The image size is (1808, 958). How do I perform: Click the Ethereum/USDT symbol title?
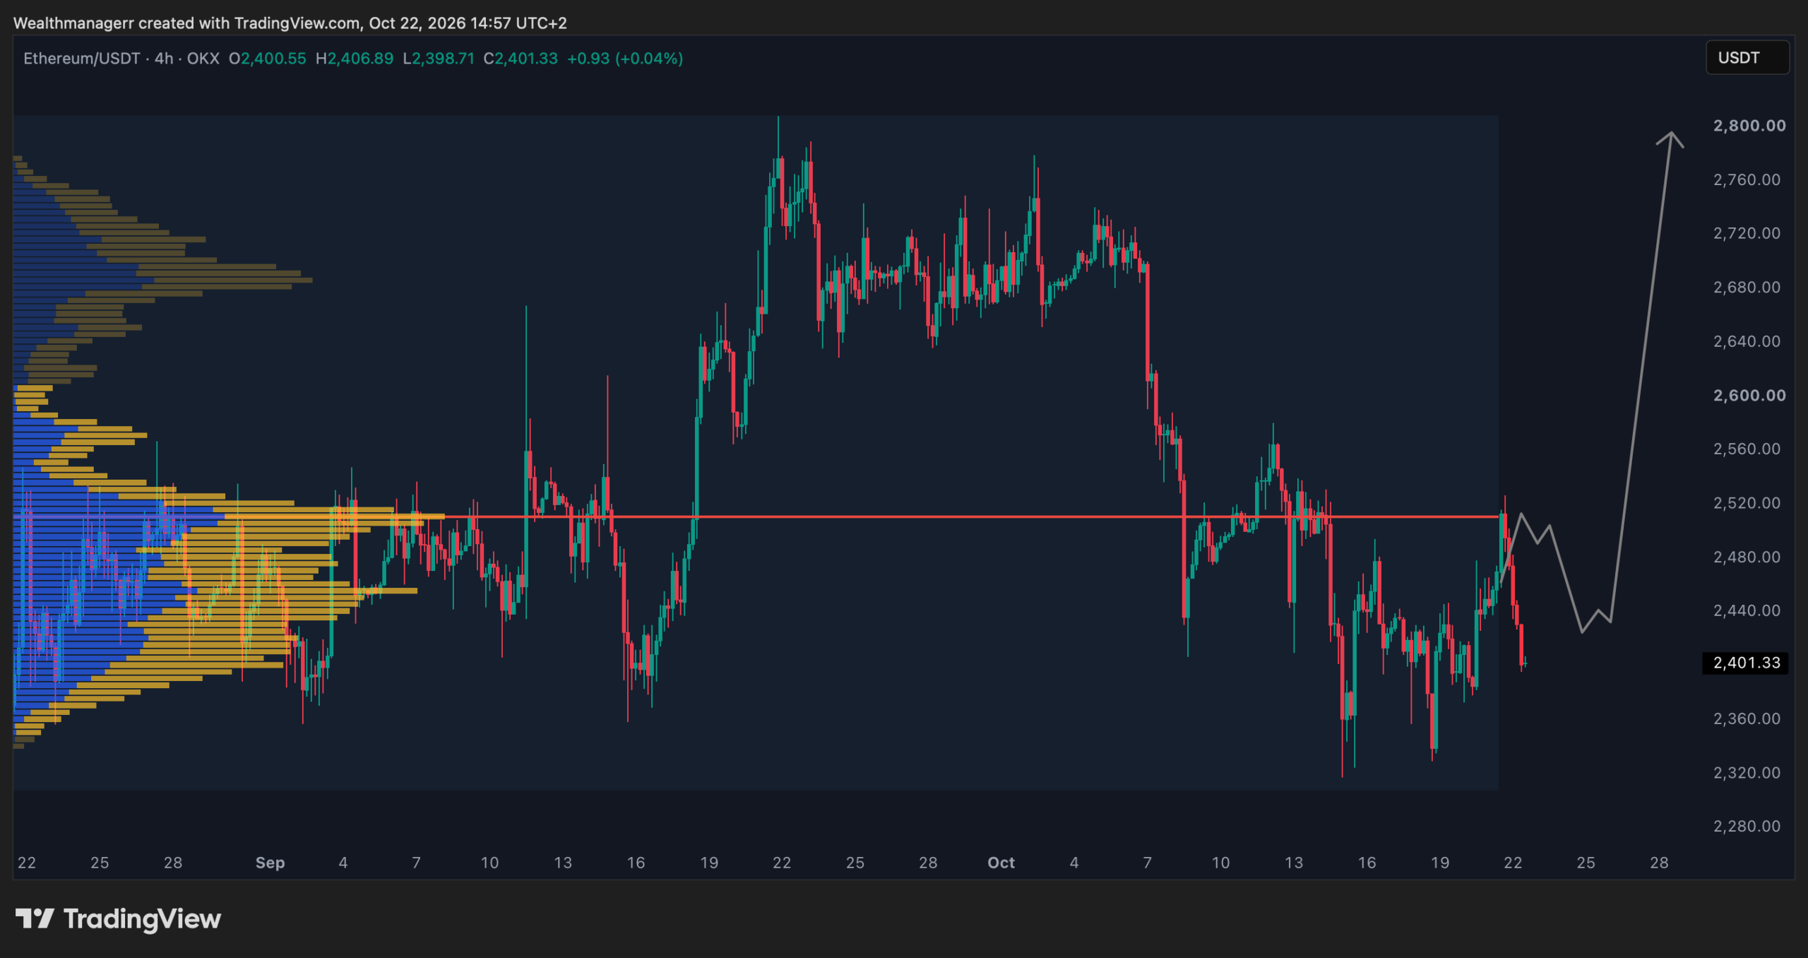pos(82,59)
